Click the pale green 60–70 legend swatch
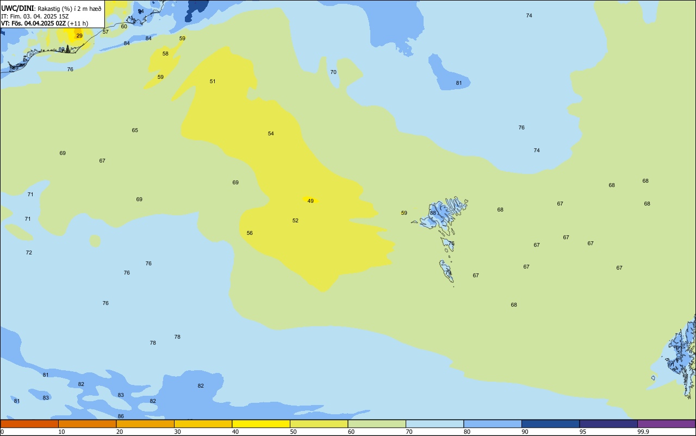696x436 pixels. [377, 423]
